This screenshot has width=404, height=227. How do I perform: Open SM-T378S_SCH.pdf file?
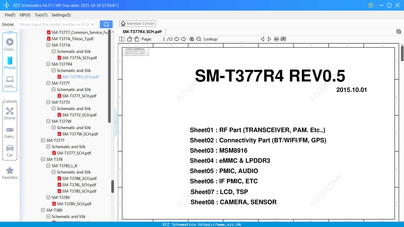click(x=77, y=191)
